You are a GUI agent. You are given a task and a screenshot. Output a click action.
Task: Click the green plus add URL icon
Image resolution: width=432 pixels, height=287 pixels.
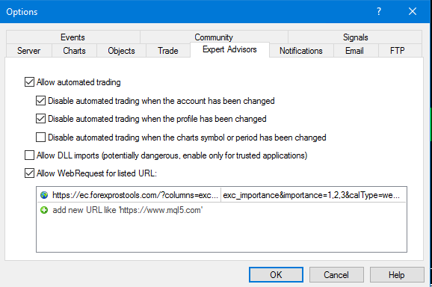tap(44, 210)
